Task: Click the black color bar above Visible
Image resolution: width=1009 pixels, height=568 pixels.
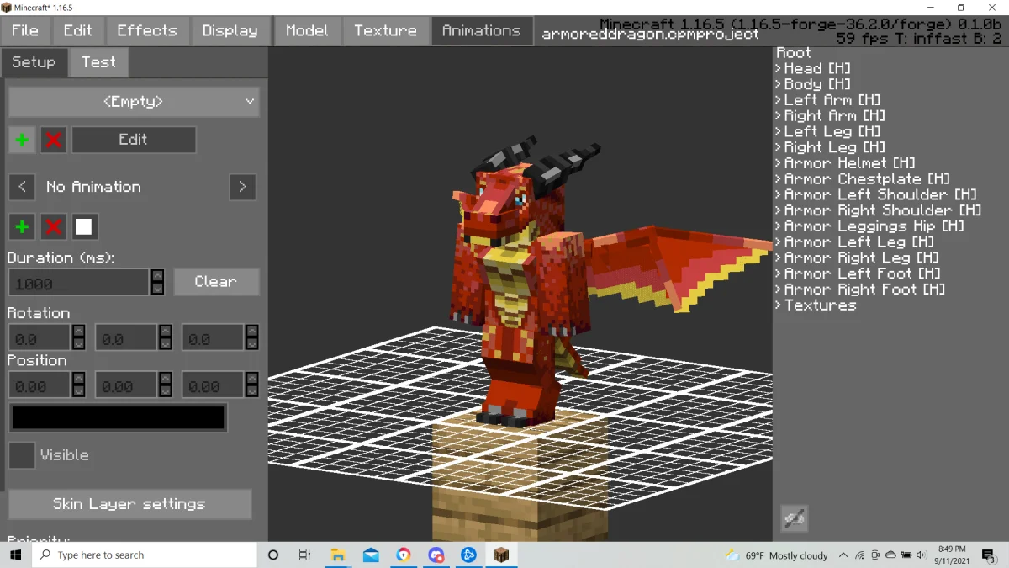Action: pos(118,418)
